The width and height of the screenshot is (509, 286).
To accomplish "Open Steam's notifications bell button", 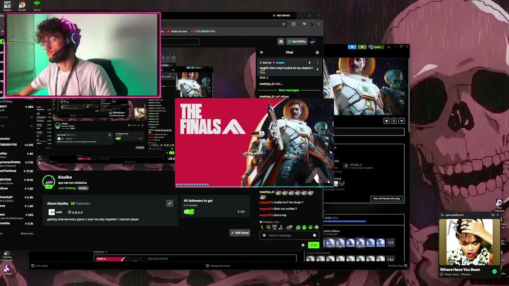I will (x=362, y=47).
